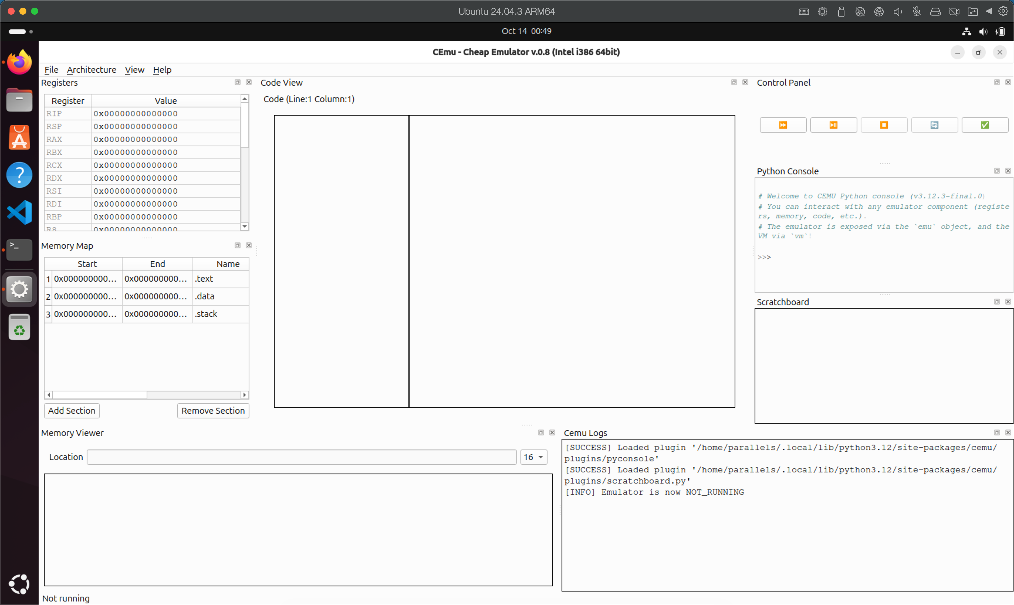Viewport: 1014px width, 605px height.
Task: Run all code with fast-forward button
Action: click(783, 125)
